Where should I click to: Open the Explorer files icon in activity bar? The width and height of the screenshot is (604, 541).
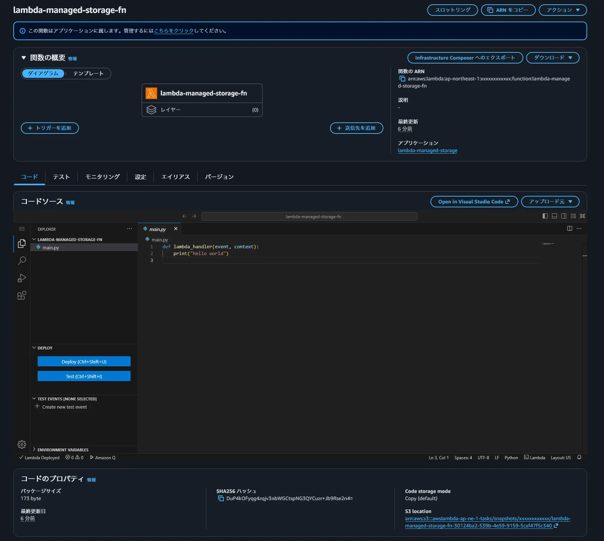point(22,244)
